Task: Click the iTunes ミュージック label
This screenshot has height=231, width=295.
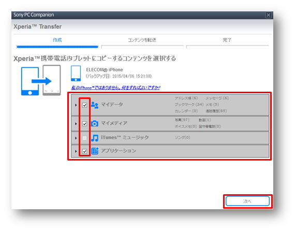Action: pyautogui.click(x=125, y=137)
